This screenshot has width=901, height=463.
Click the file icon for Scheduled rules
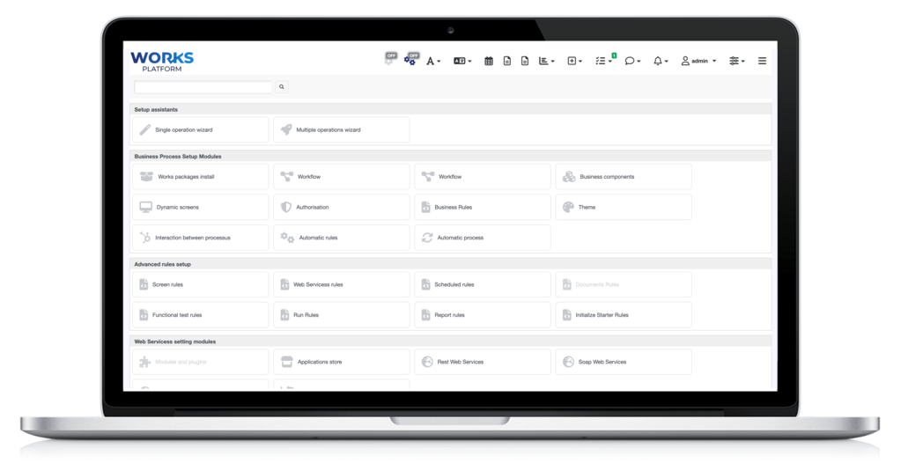tap(425, 285)
